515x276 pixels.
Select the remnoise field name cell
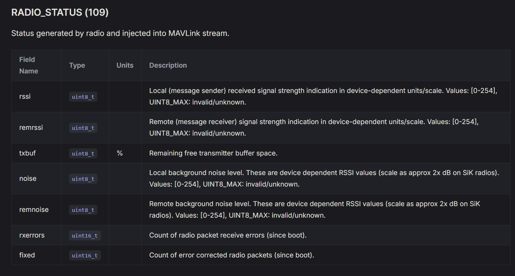(x=34, y=210)
